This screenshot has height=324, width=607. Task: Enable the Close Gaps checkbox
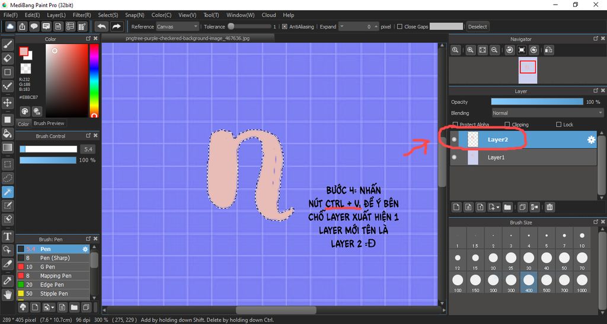click(400, 27)
